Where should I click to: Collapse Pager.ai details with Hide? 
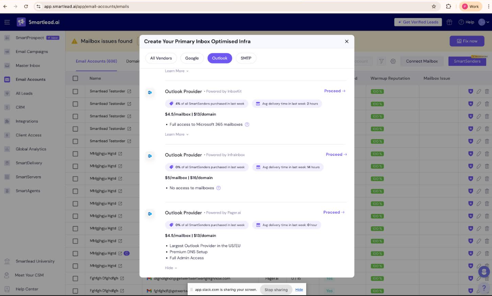(x=171, y=268)
